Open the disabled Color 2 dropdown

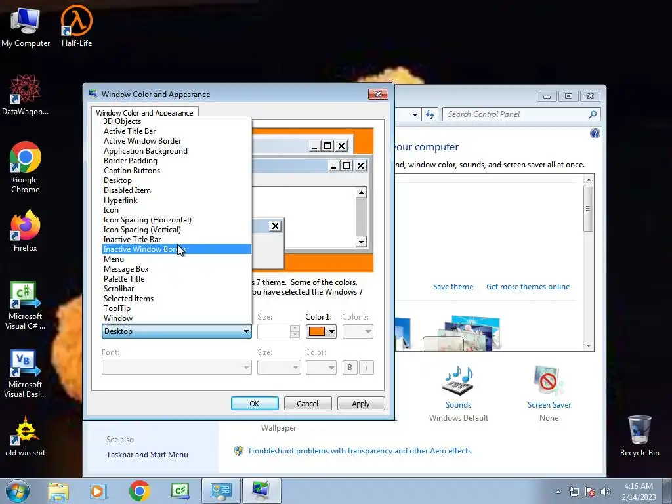click(358, 331)
